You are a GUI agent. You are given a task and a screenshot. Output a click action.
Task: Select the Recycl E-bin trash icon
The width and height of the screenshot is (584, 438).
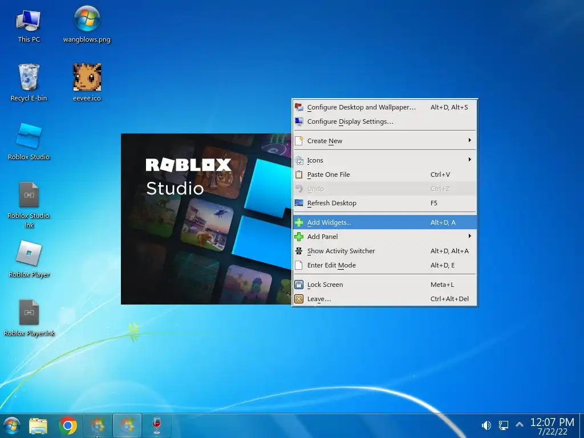click(x=29, y=83)
